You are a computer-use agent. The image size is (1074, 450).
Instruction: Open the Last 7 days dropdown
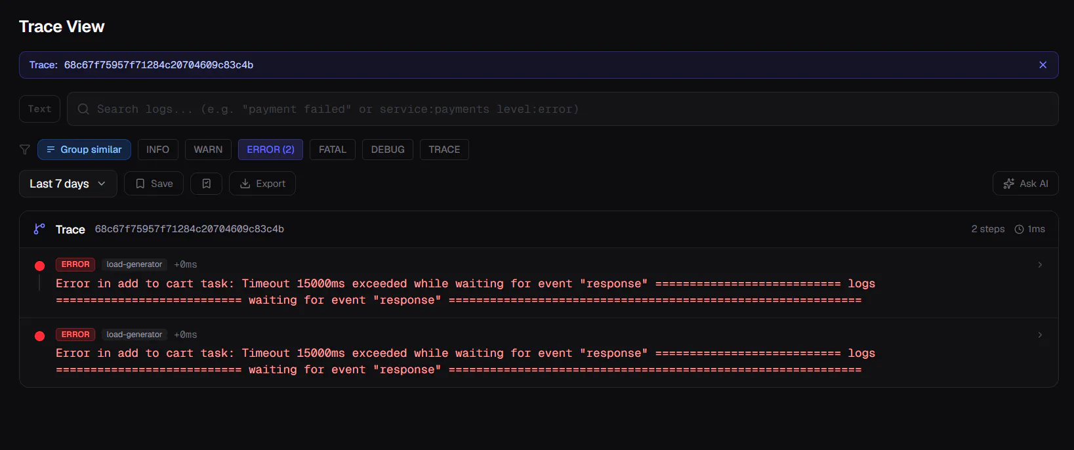68,184
